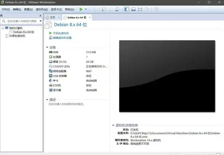Click the black VM screen preview thumbnail

coord(167,76)
